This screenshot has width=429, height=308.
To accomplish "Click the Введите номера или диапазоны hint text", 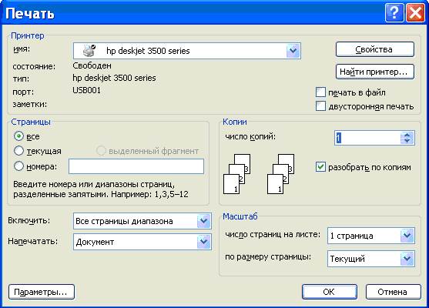I will coord(101,189).
